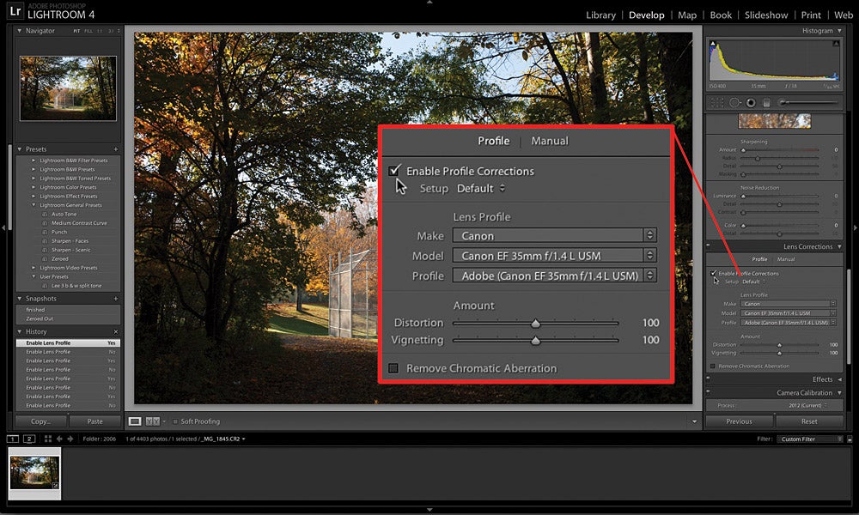Select the Spot Removal tool

[x=734, y=102]
